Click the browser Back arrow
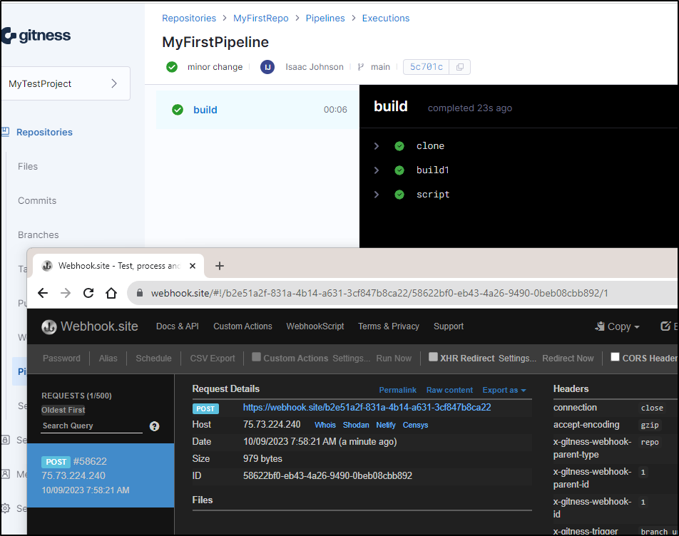 point(43,294)
